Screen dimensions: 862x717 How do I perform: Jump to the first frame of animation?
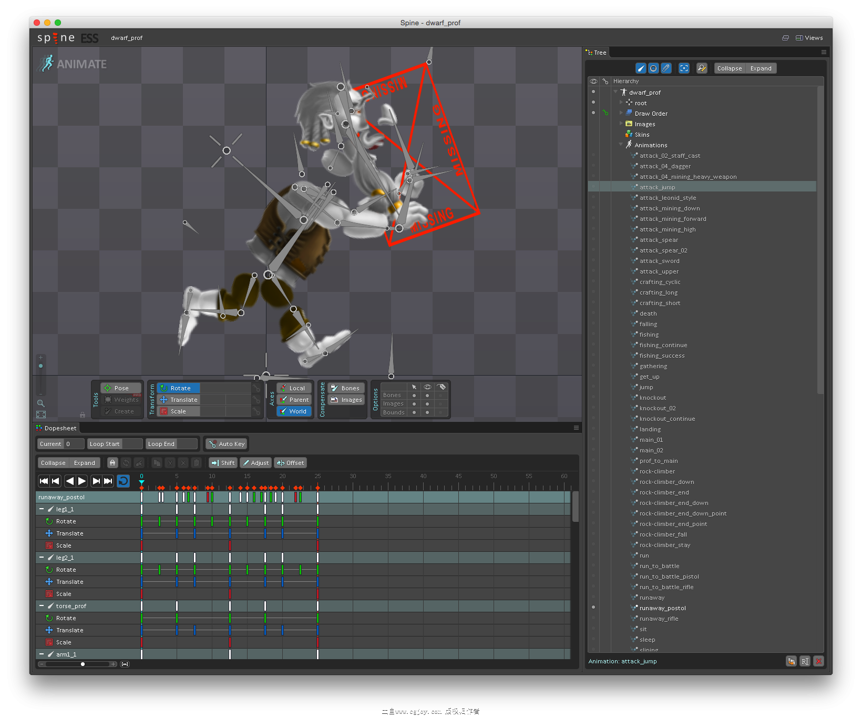coord(44,481)
